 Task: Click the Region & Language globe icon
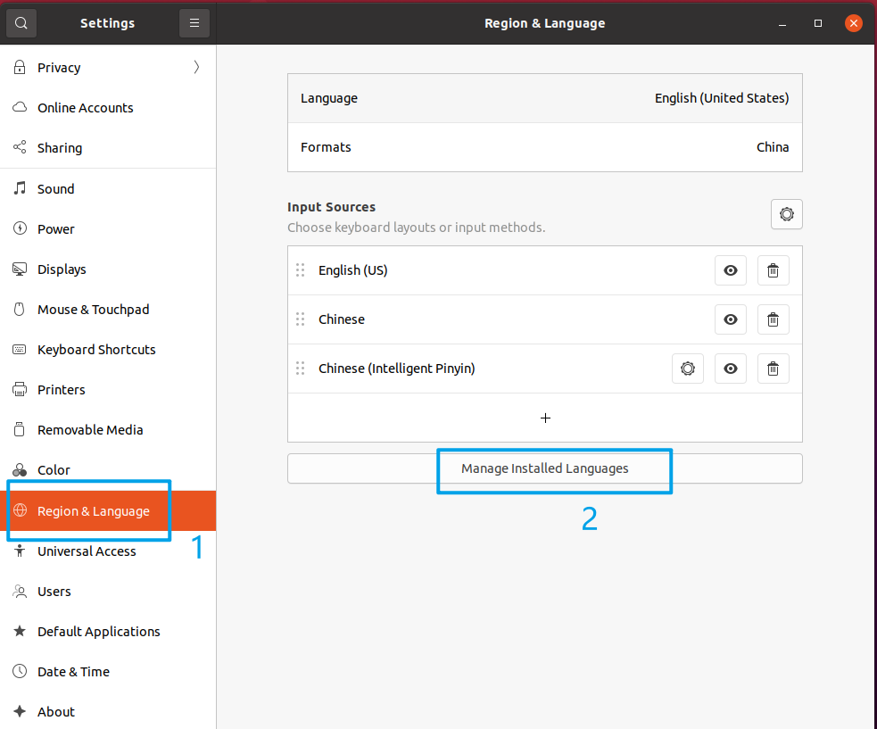(21, 510)
